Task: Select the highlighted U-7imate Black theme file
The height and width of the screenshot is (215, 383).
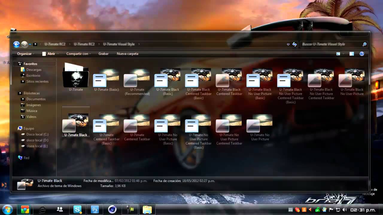Action: tap(76, 122)
